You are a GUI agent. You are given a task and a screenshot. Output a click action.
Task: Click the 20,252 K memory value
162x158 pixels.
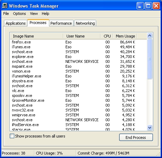[x=128, y=71]
